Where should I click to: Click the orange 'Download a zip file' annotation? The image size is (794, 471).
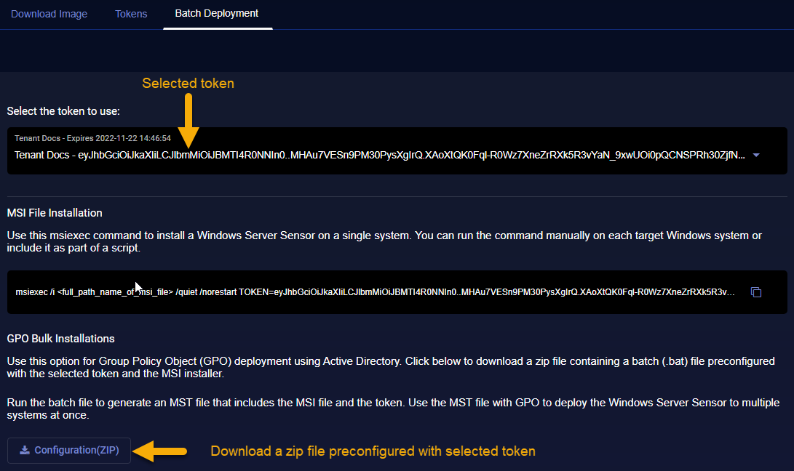click(373, 451)
